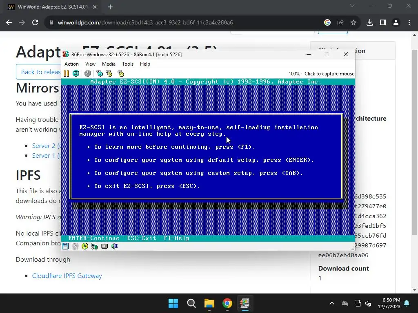Open 86Box Help menu
The image size is (418, 313).
[x=145, y=64]
